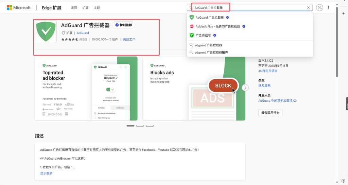Image resolution: width=348 pixels, height=185 pixels.
Task: Open the 高效工作 category link
Action: [x=129, y=39]
